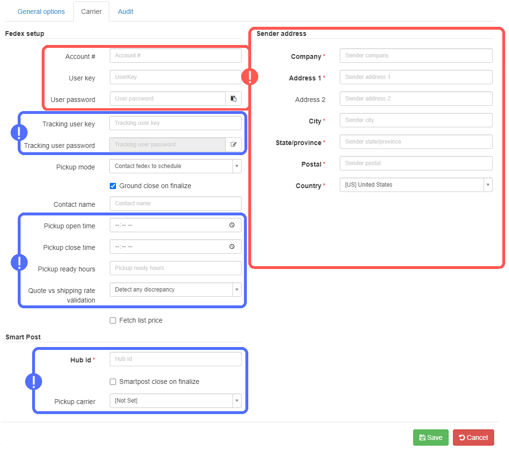Click the Ground close on finalize label
This screenshot has width=509, height=449.
155,186
